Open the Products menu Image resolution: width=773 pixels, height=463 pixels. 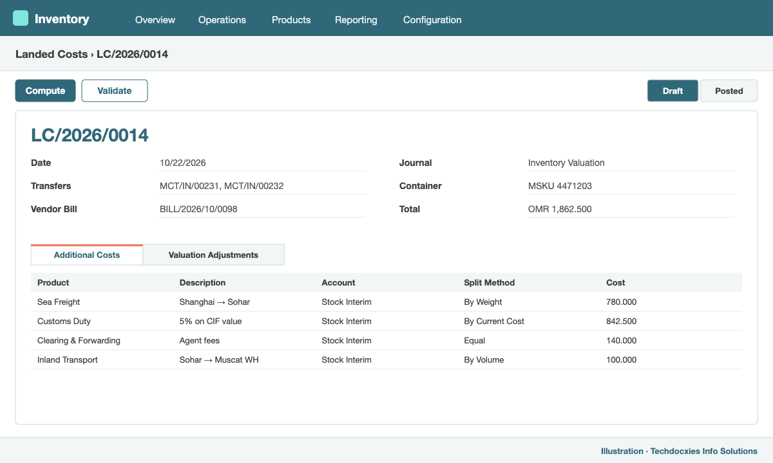point(291,20)
